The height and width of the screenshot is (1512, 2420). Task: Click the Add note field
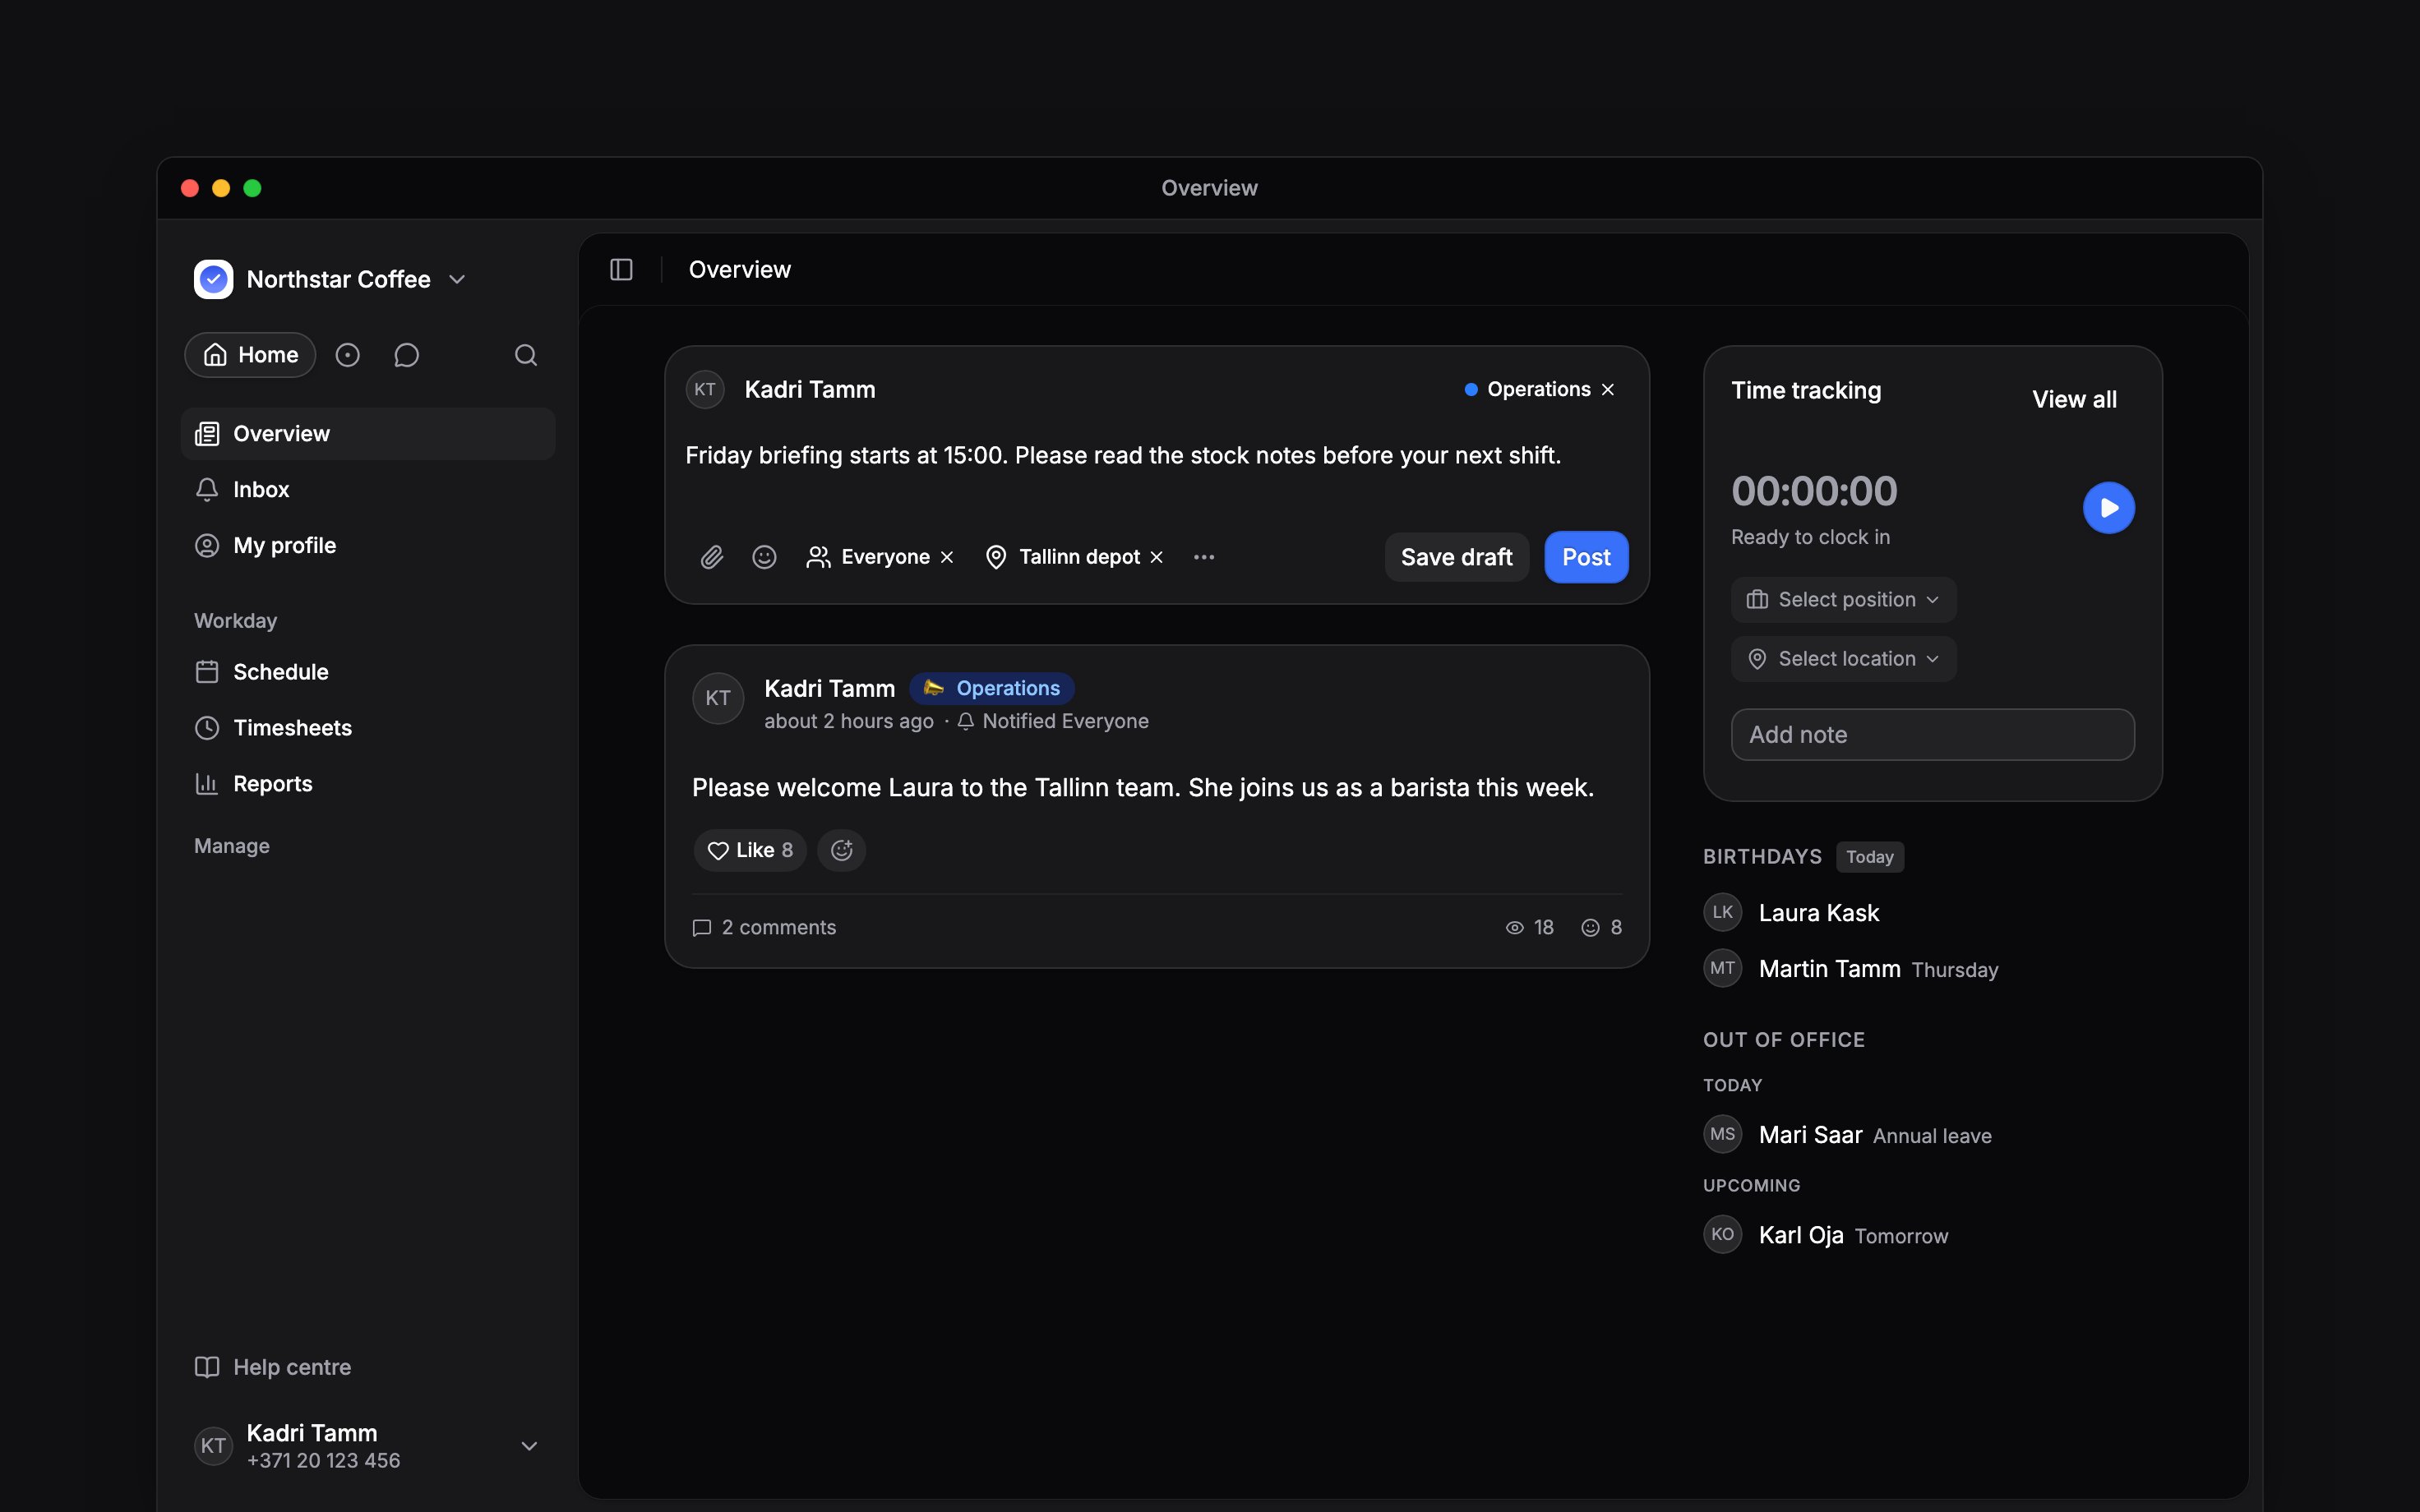click(x=1932, y=735)
